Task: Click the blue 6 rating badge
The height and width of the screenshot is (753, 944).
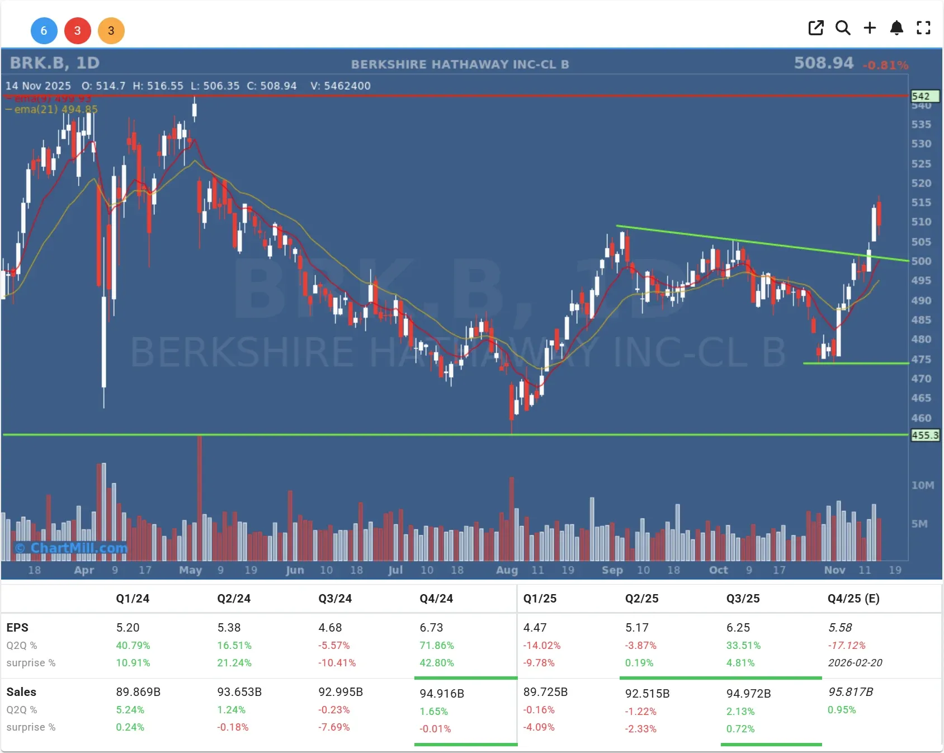Action: tap(44, 31)
